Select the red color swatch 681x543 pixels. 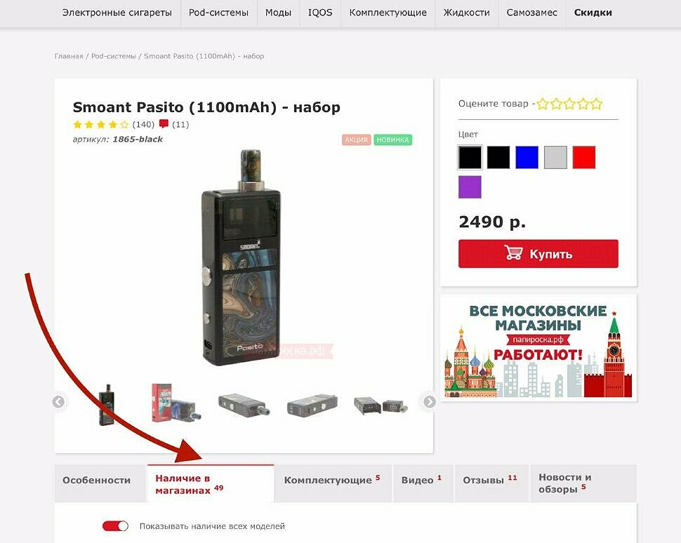click(583, 157)
